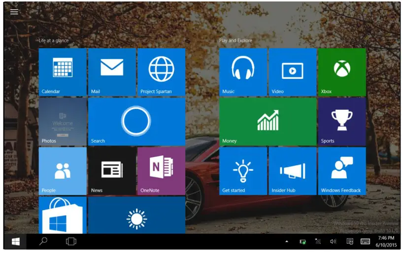Launch the OneNote tile
This screenshot has width=402, height=253.
click(x=161, y=171)
